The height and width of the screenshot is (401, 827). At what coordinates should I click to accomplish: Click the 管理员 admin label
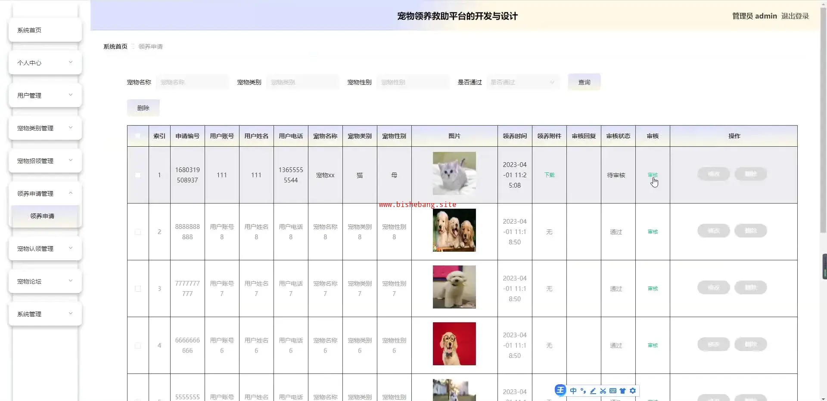pos(755,16)
